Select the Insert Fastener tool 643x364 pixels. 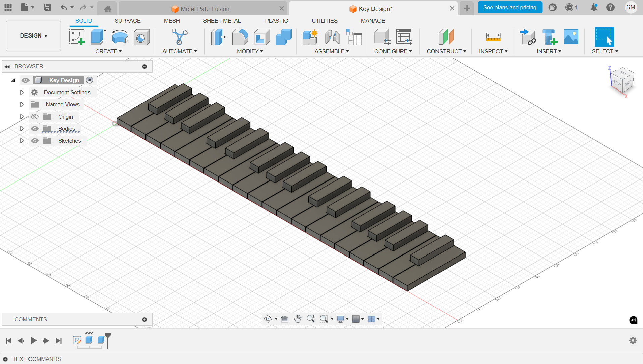tap(549, 37)
